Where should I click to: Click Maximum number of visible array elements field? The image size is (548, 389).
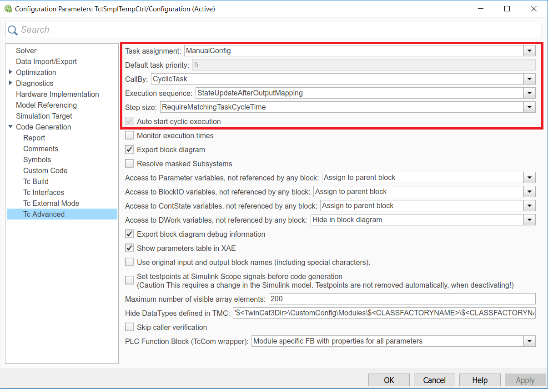[x=402, y=299]
